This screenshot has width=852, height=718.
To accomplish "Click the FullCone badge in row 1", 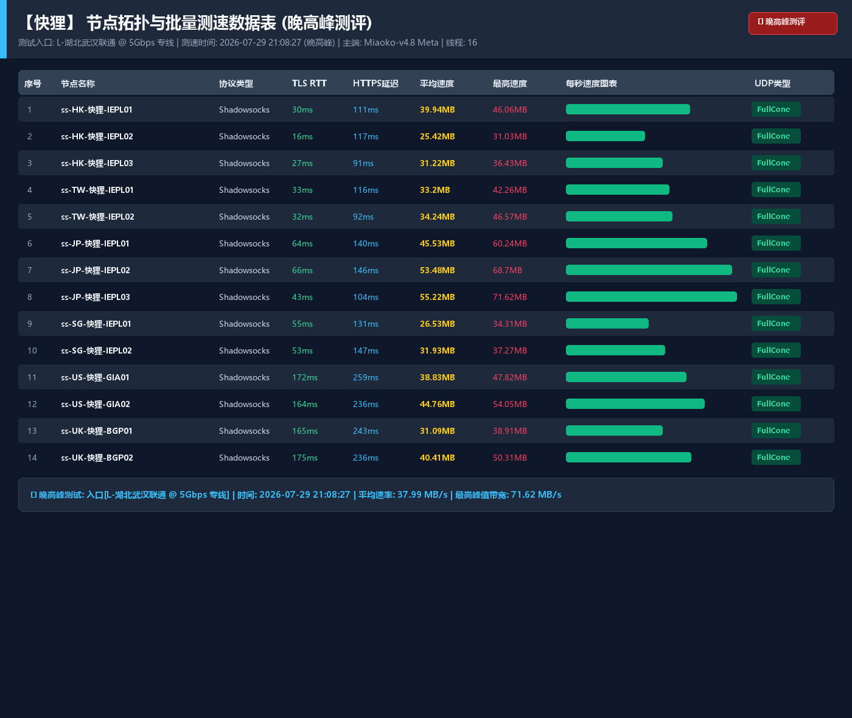I will point(776,110).
